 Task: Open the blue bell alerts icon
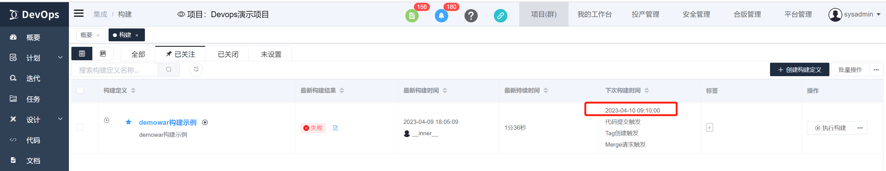click(441, 16)
